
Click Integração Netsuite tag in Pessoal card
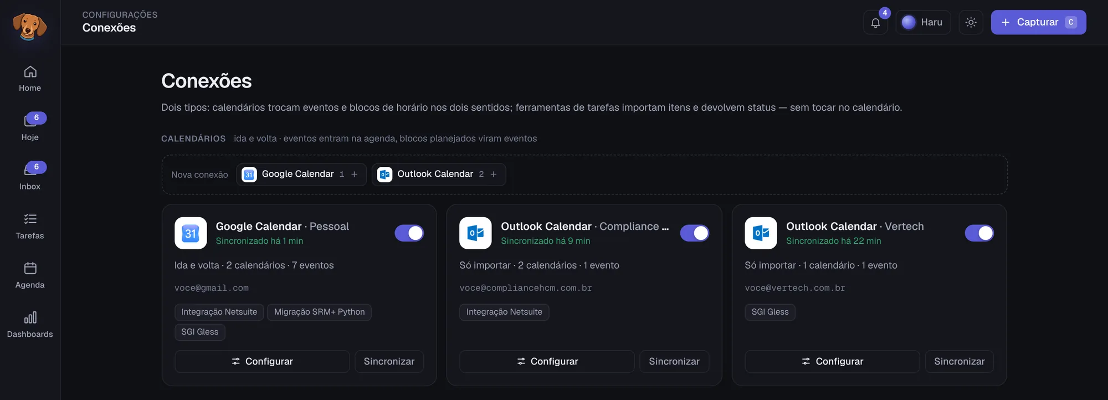(x=219, y=312)
